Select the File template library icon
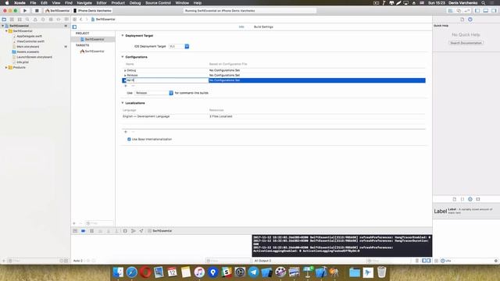The width and height of the screenshot is (500, 281). click(455, 199)
